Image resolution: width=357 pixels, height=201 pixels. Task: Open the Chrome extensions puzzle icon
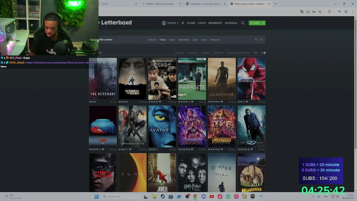pyautogui.click(x=329, y=12)
